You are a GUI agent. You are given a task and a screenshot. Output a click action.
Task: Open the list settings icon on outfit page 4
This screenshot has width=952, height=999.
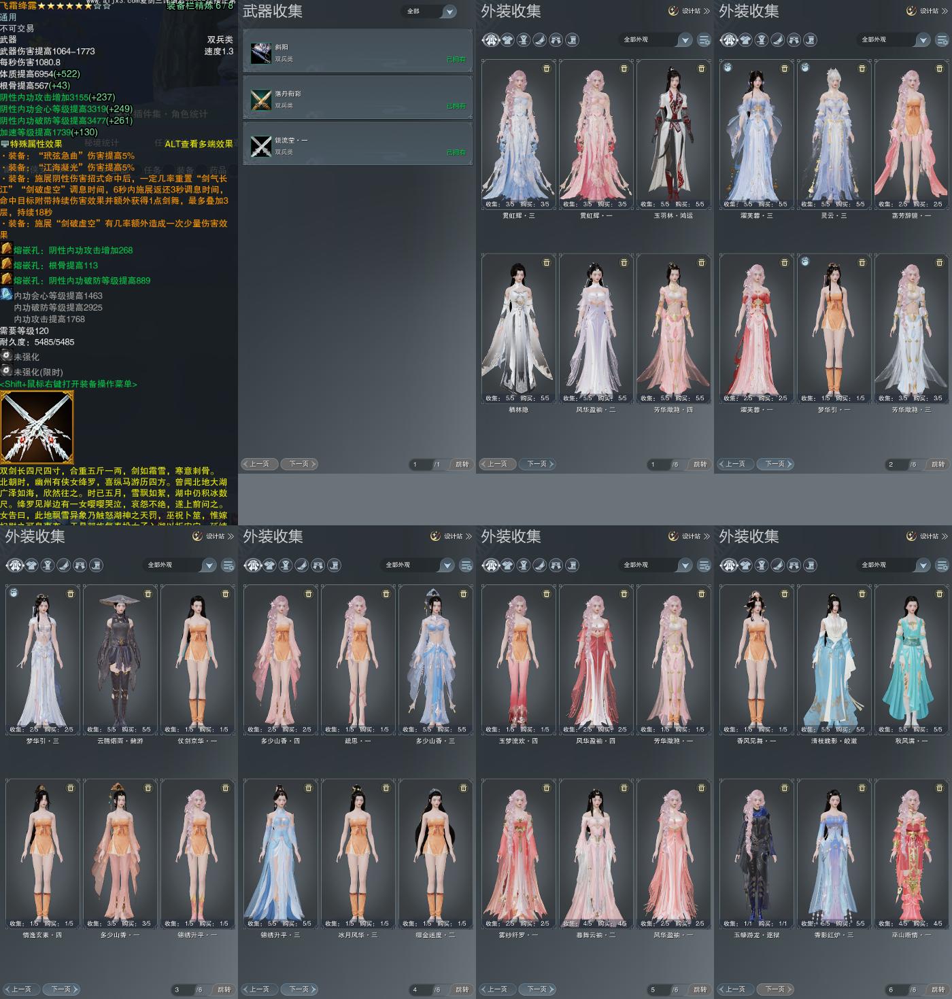click(466, 565)
